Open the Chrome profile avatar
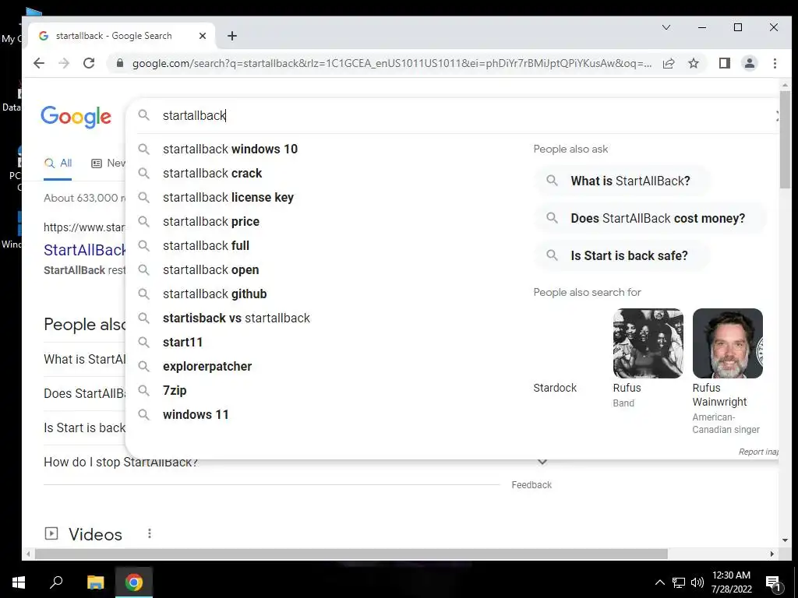798x598 pixels. click(749, 63)
